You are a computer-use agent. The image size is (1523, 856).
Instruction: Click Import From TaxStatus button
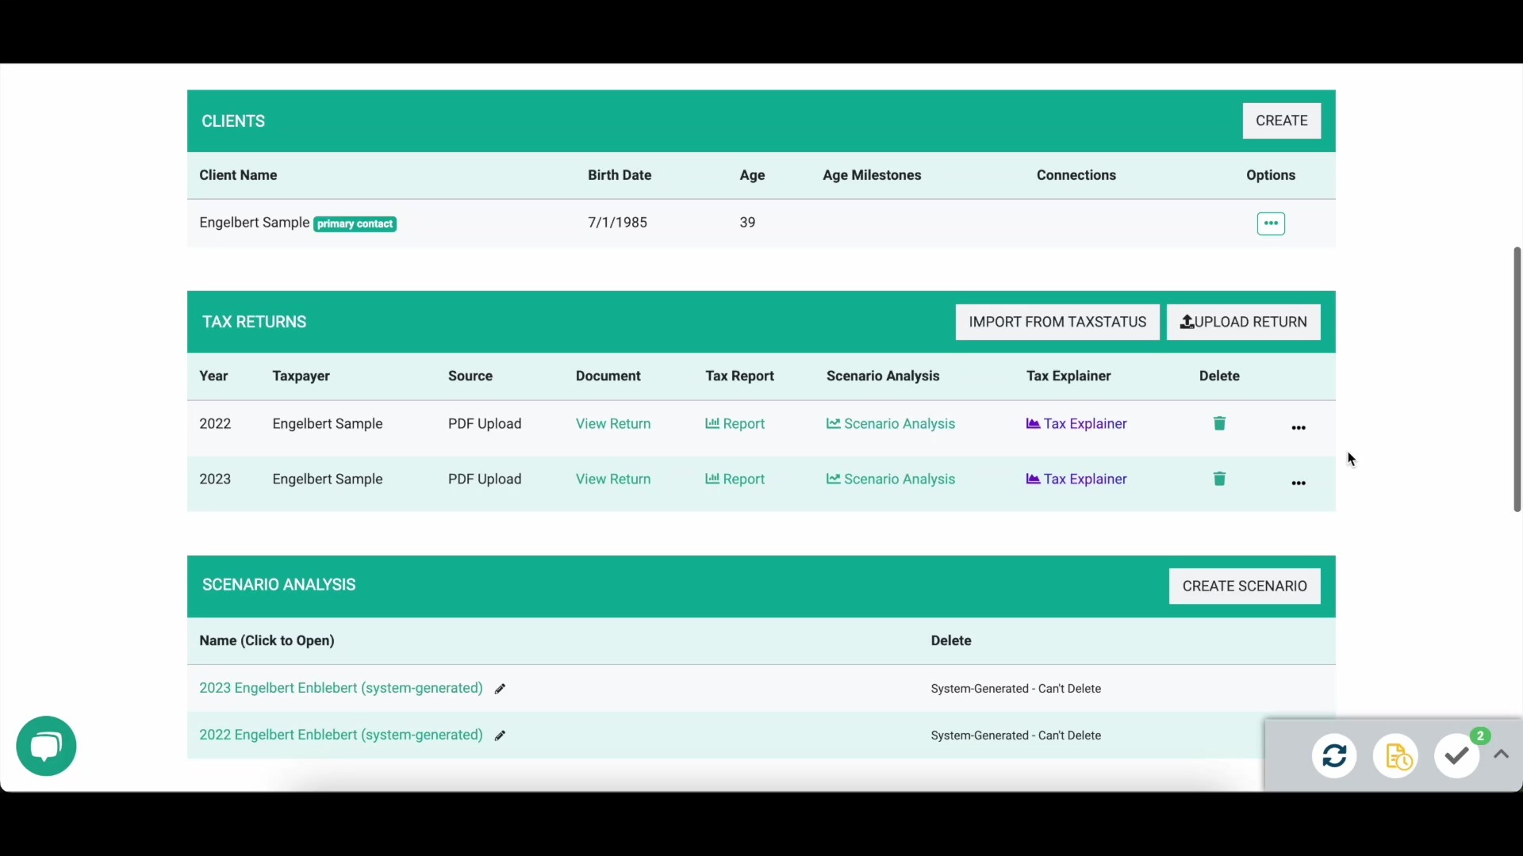[1057, 322]
